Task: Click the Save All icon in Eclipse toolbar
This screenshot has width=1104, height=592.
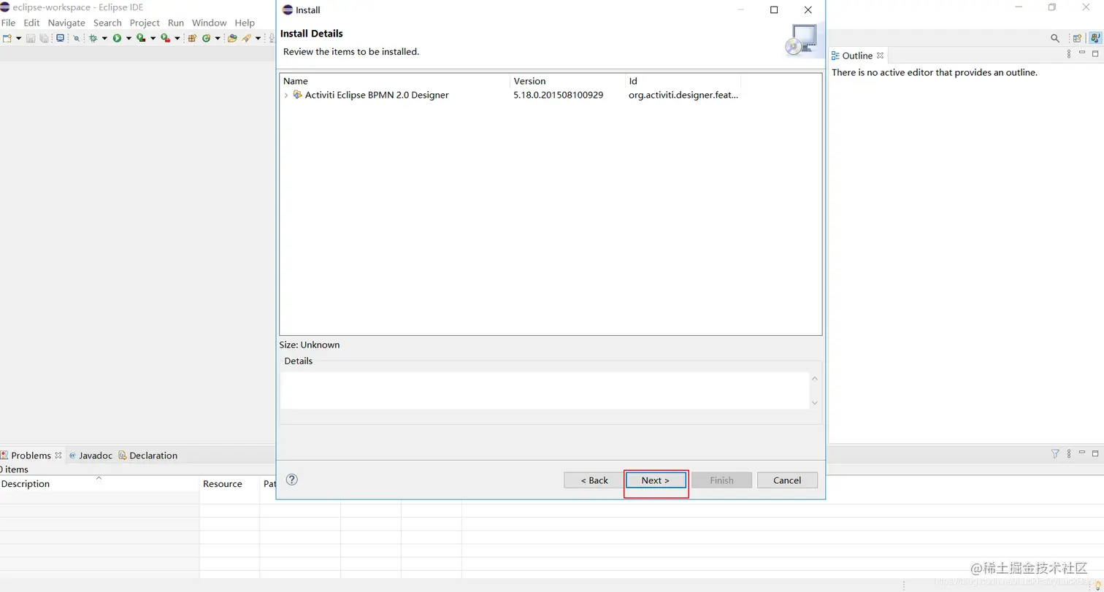Action: coord(44,38)
